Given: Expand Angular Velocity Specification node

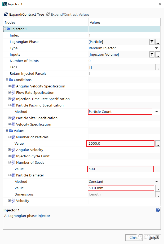Looking at the screenshot, I should 9,86.
